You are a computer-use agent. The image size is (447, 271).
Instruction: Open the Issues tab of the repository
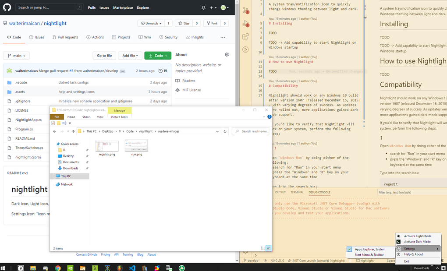tap(36, 37)
